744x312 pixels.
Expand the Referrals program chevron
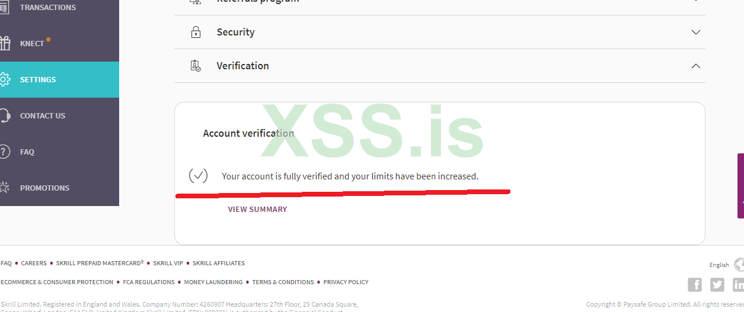(x=696, y=2)
